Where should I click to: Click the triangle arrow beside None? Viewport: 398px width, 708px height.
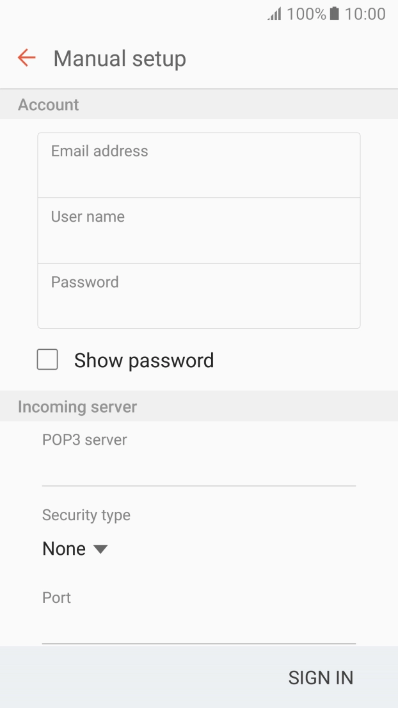100,550
